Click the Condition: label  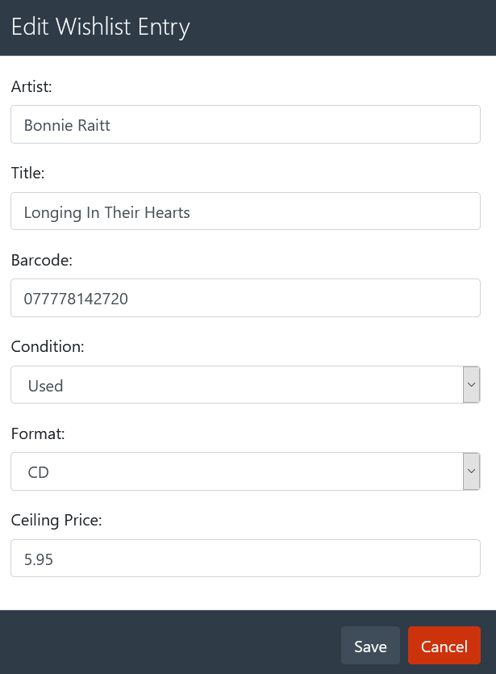(48, 347)
